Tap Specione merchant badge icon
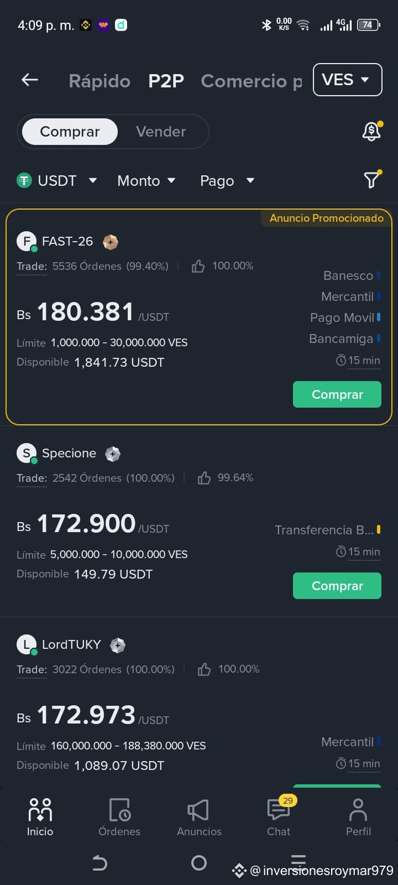 point(113,454)
